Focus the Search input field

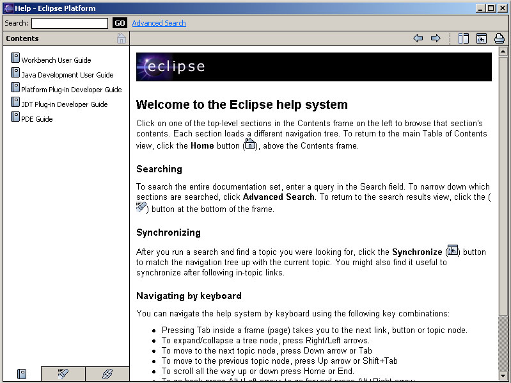coord(70,23)
